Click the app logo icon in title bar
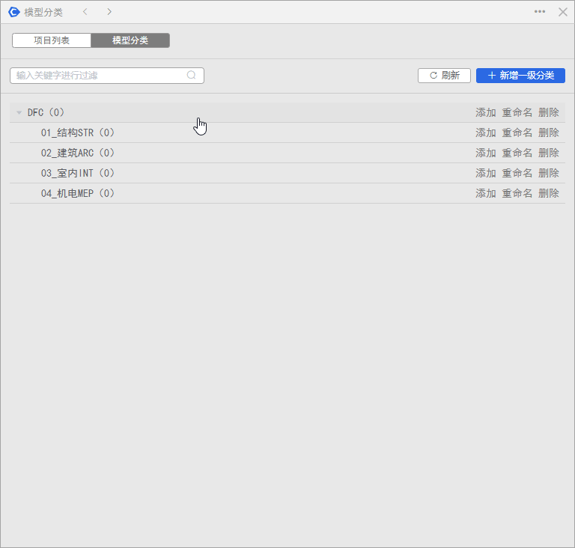 click(x=13, y=12)
